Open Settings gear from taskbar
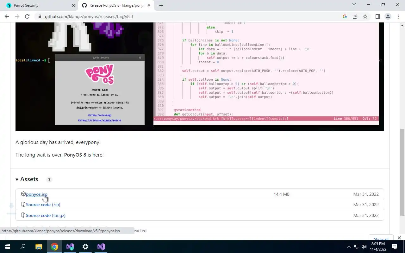This screenshot has width=405, height=253. pyautogui.click(x=85, y=247)
